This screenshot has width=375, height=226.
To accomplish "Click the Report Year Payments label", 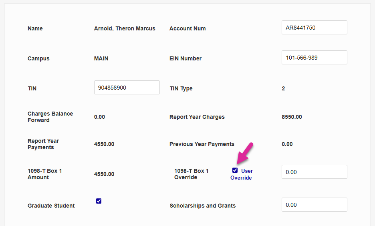I will [x=43, y=144].
